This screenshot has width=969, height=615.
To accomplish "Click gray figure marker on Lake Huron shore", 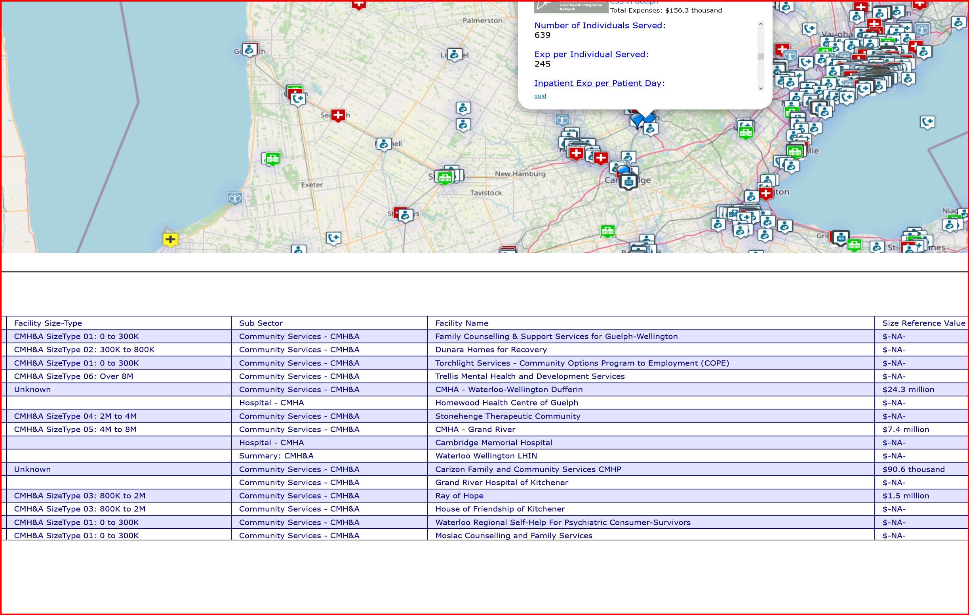I will [x=234, y=198].
